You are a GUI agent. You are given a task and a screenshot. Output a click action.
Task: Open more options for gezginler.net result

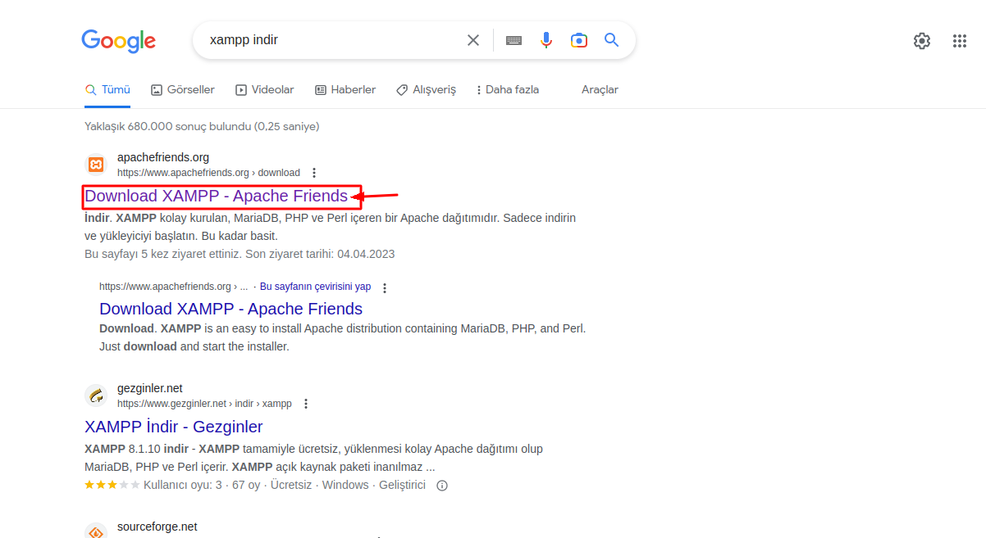click(x=306, y=404)
